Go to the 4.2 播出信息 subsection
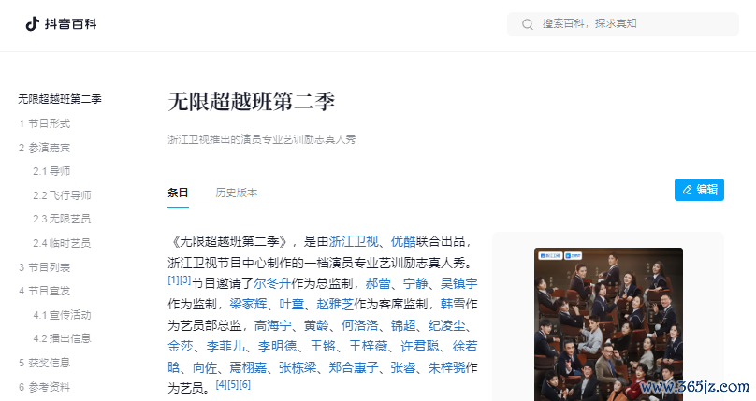Screen dimensions: 756x401 pyautogui.click(x=62, y=338)
